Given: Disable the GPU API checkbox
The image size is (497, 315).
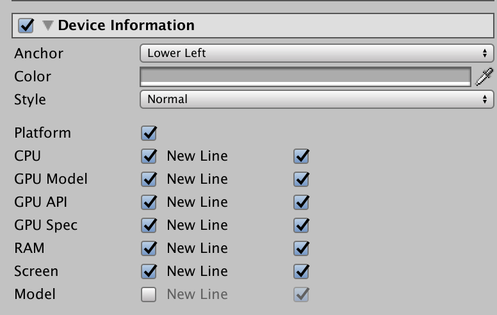Looking at the screenshot, I should pos(149,202).
